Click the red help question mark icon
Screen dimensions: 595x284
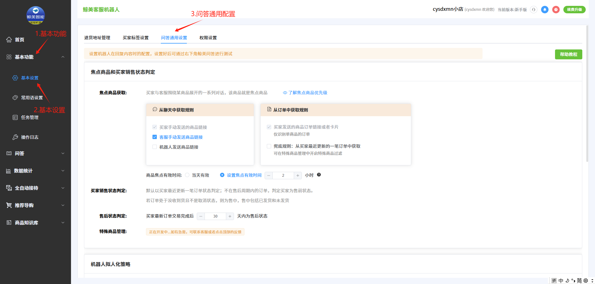tap(556, 10)
